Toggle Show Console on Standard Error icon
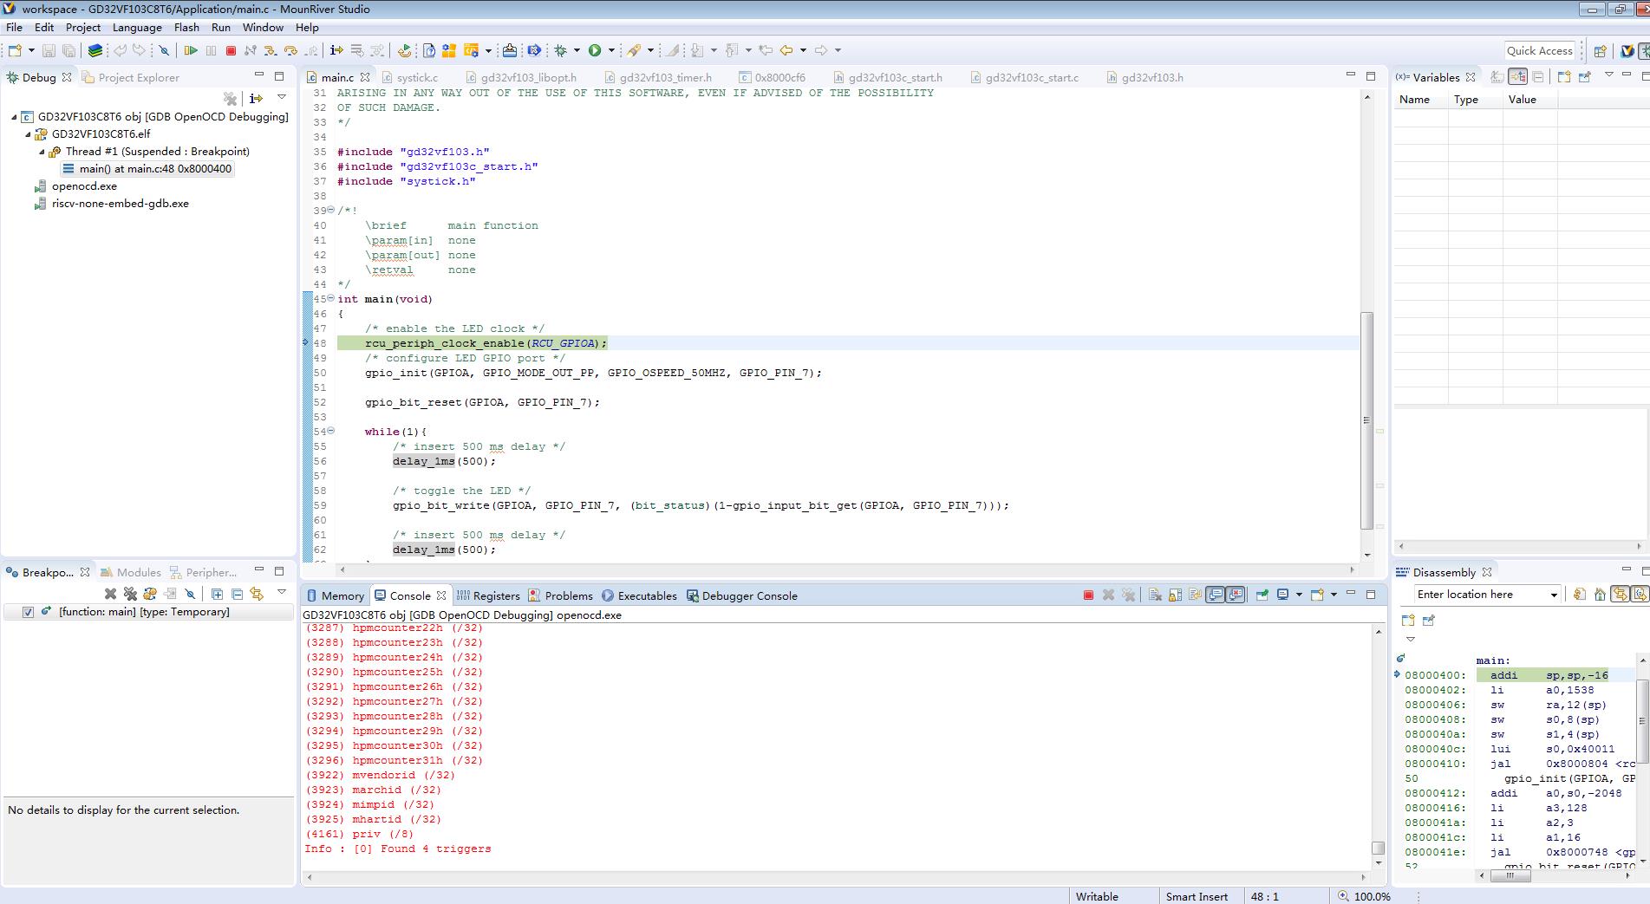 1236,595
